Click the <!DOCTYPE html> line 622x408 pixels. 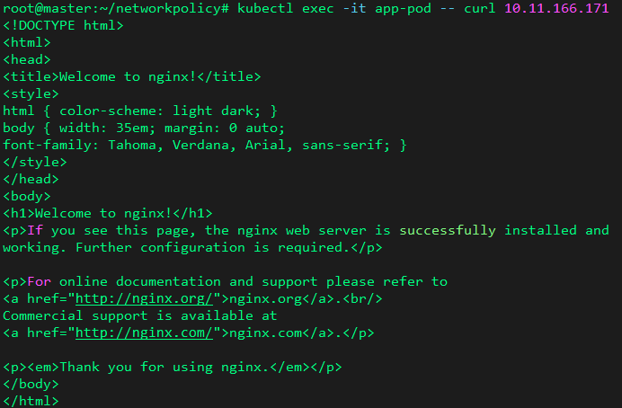(x=63, y=25)
